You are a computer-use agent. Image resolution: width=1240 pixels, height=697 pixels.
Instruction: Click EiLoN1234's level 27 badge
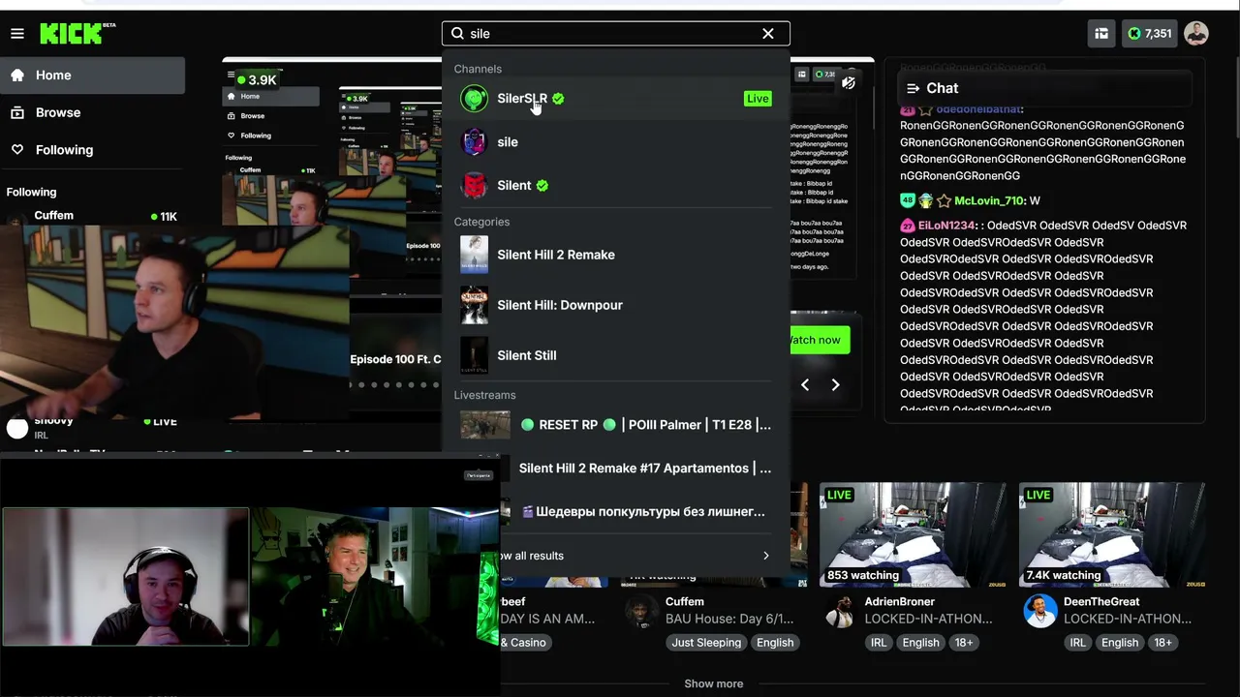[x=908, y=226]
